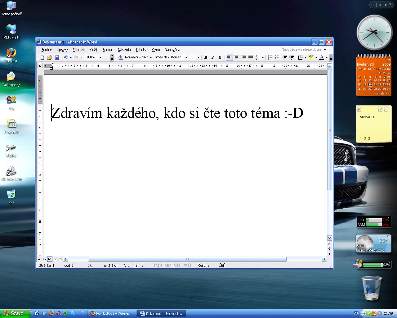Click the Windows Start button

pos(14,313)
